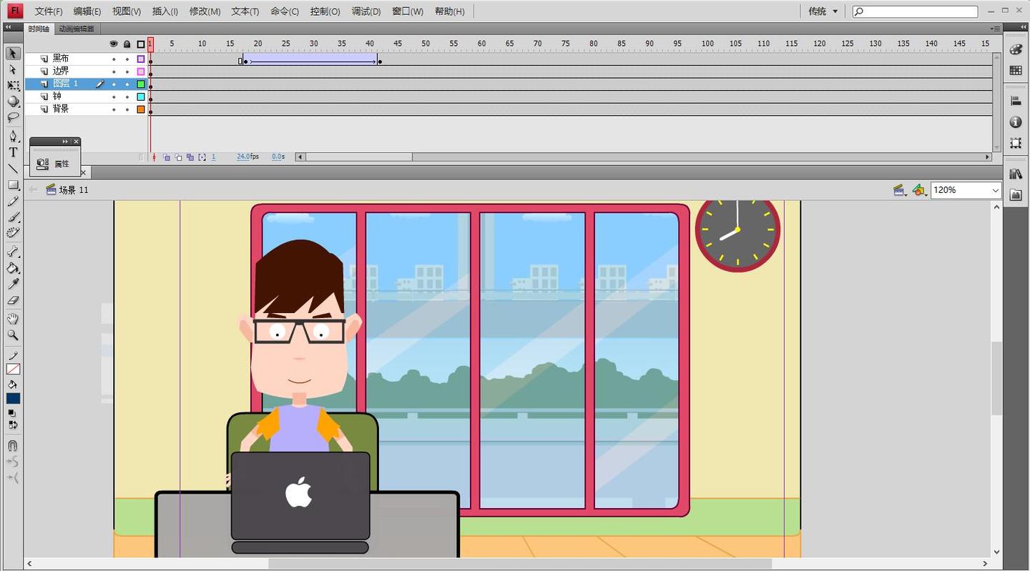
Task: Open the 修改(M) menu
Action: [205, 11]
